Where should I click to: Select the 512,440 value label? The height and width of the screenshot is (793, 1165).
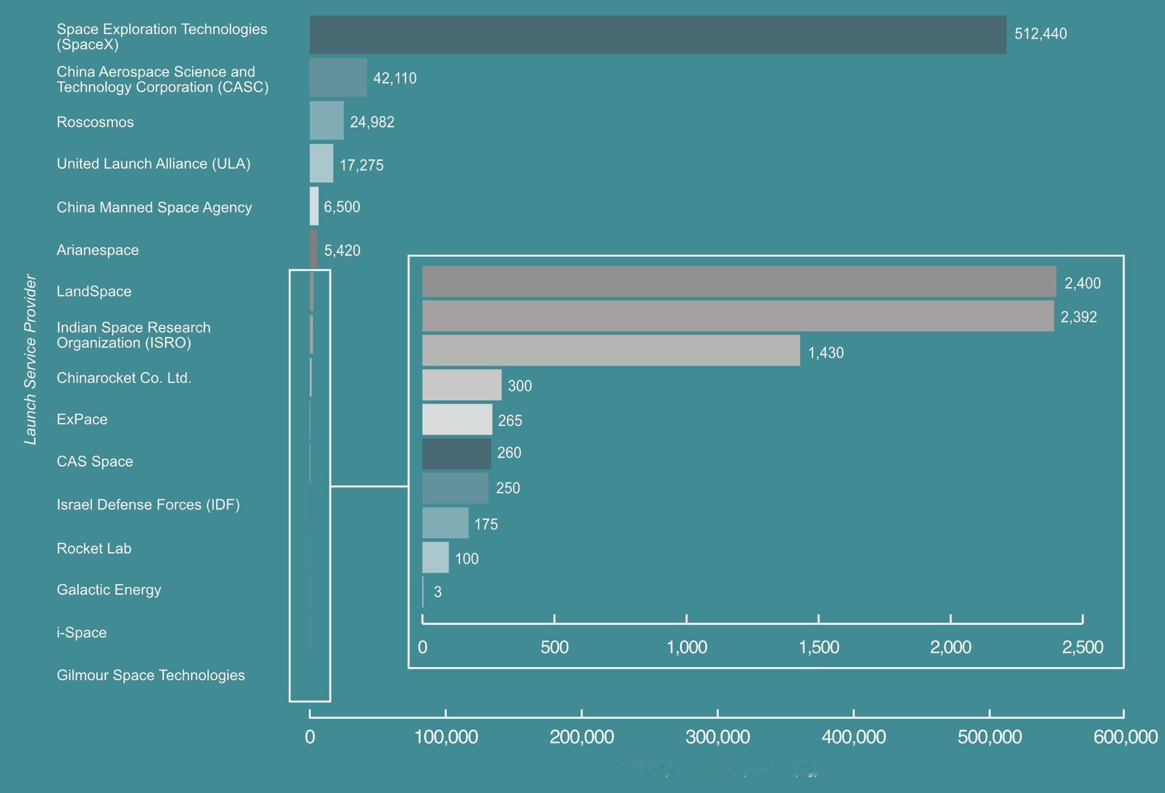1040,34
